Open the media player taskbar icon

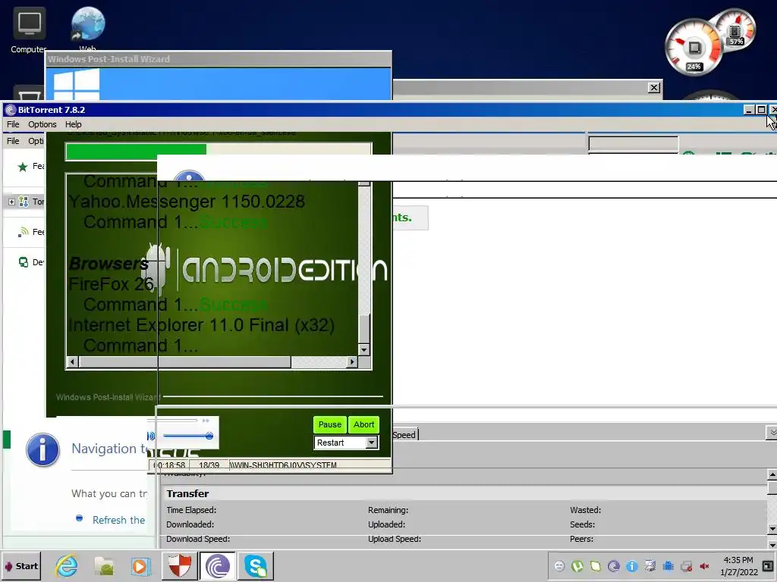point(140,565)
